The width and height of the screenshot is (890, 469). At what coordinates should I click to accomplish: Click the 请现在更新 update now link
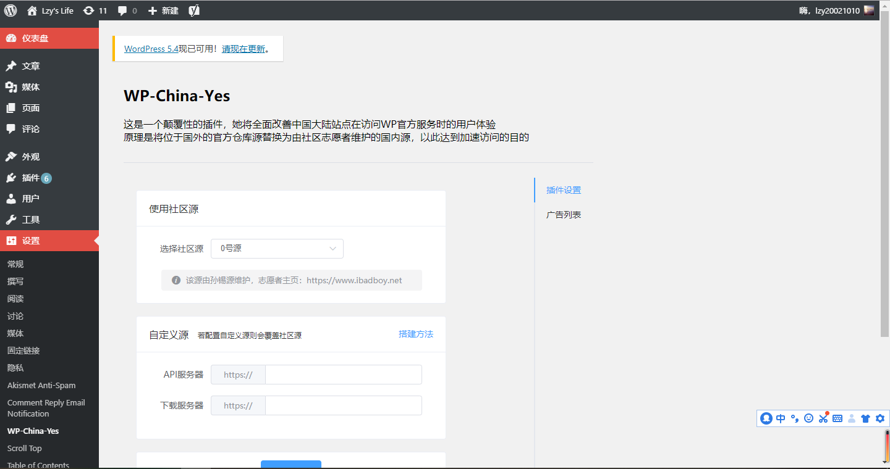244,49
